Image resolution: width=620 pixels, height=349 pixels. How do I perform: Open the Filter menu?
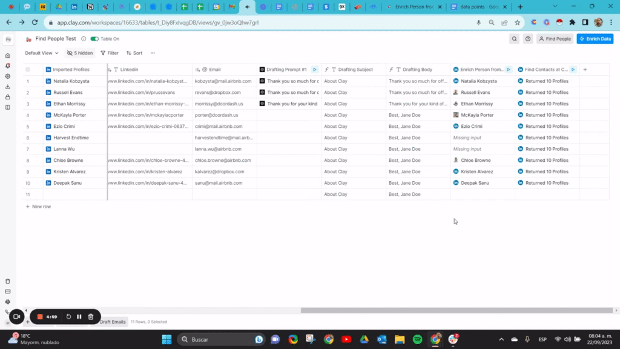coord(110,53)
